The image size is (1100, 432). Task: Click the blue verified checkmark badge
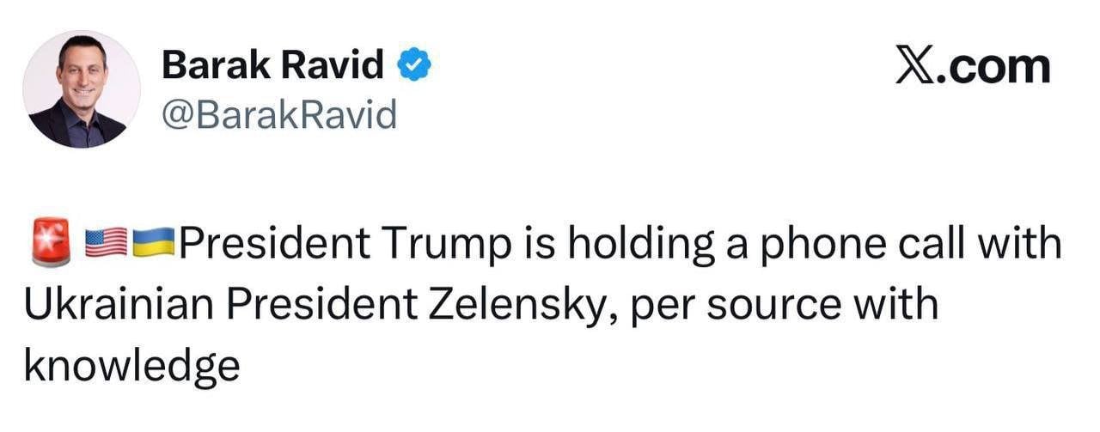(x=412, y=65)
